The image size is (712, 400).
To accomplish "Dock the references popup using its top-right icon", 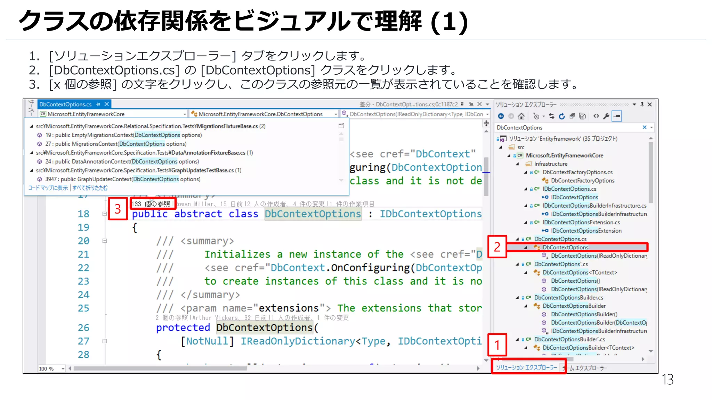I will tap(341, 126).
